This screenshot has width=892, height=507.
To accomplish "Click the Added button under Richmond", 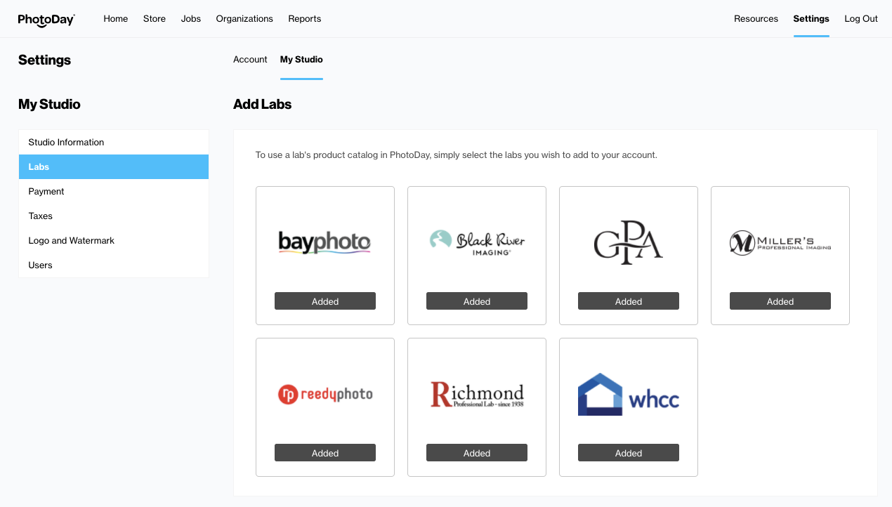I will [x=477, y=453].
